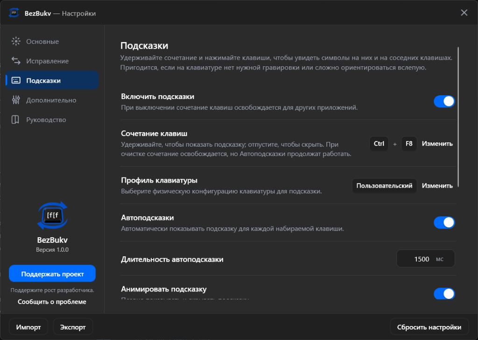The width and height of the screenshot is (478, 340).
Task: Open the Руководство section
Action: pos(52,120)
